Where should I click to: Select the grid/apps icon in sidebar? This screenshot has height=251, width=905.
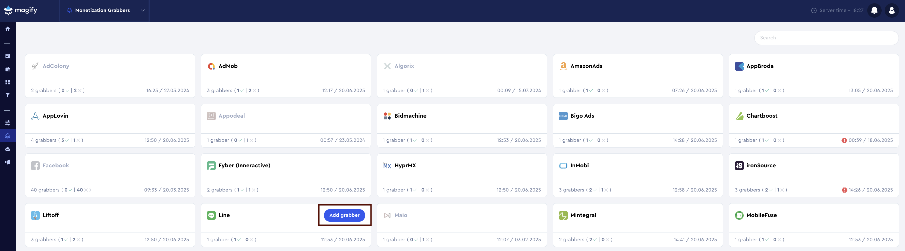[x=7, y=81]
